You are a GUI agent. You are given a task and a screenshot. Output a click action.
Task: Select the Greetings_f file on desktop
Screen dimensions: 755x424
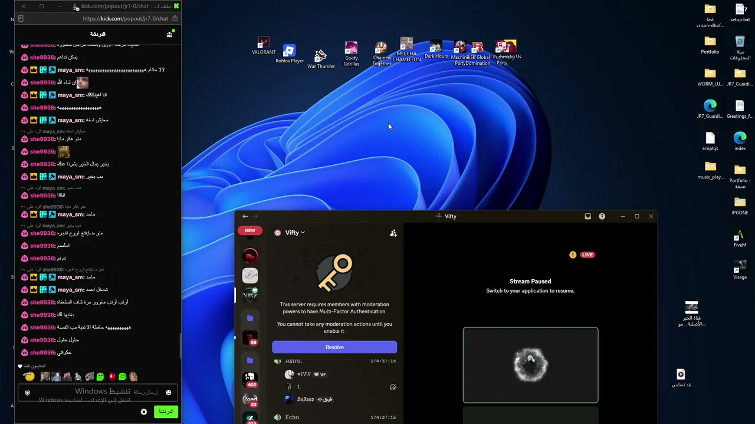[x=740, y=110]
